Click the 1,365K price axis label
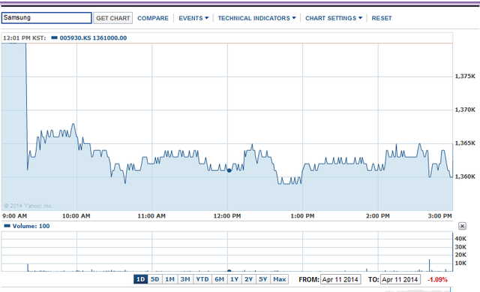The image size is (480, 292). tap(465, 143)
